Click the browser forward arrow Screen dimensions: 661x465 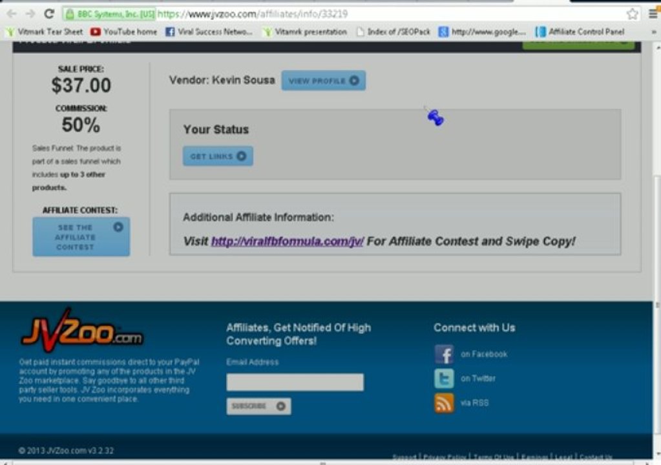[x=30, y=14]
